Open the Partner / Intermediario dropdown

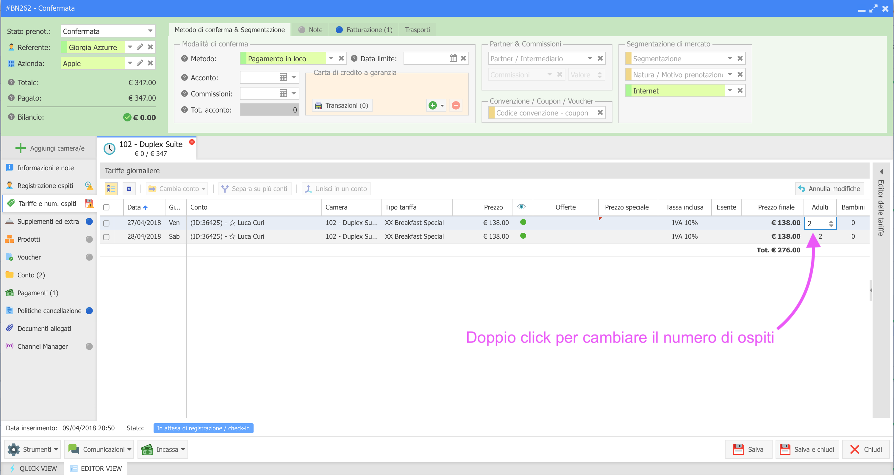[x=590, y=58]
